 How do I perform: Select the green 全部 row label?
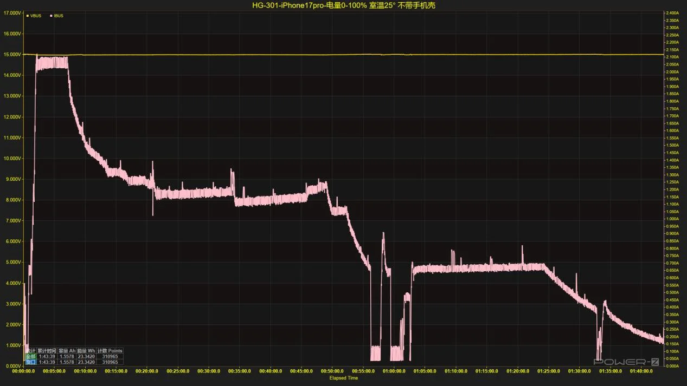pyautogui.click(x=31, y=356)
